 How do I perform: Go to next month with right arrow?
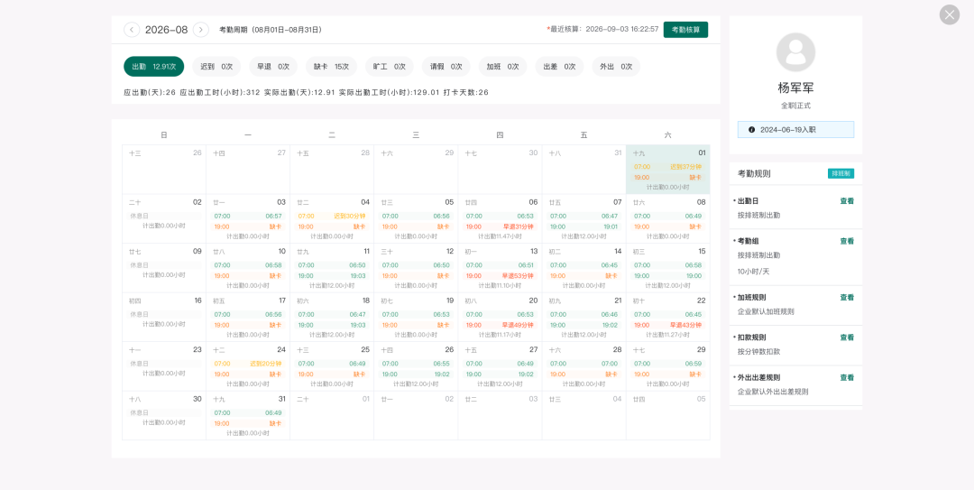tap(200, 30)
